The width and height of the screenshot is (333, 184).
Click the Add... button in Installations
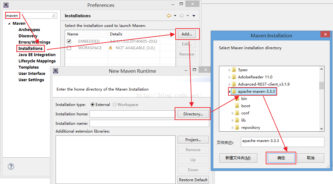tap(187, 34)
